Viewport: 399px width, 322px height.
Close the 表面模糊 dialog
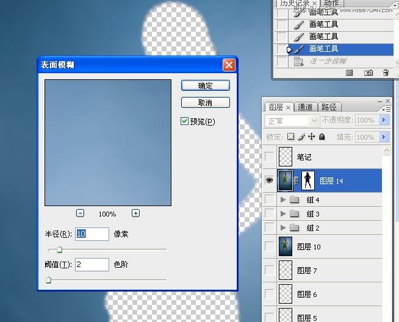(229, 65)
